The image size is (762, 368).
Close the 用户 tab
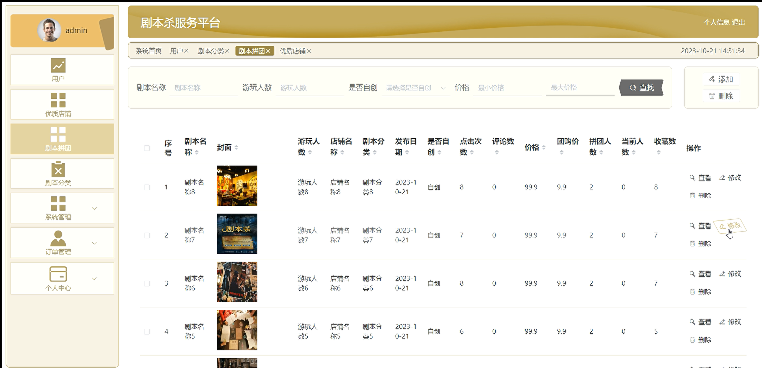(x=186, y=51)
